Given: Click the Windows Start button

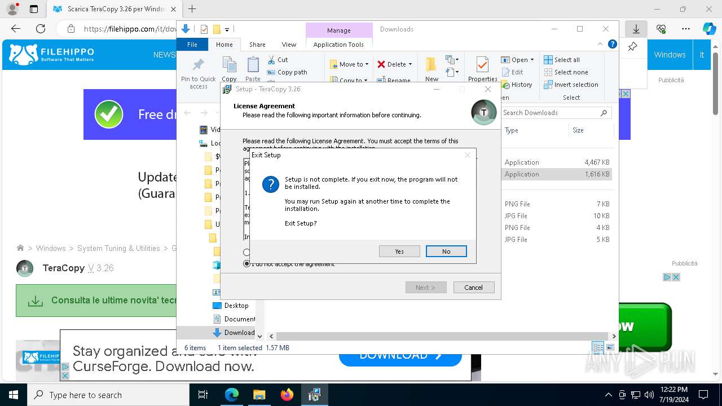Looking at the screenshot, I should pyautogui.click(x=13, y=395).
